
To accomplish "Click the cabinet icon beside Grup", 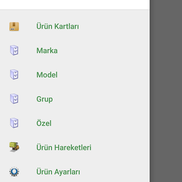I will click(14, 99).
